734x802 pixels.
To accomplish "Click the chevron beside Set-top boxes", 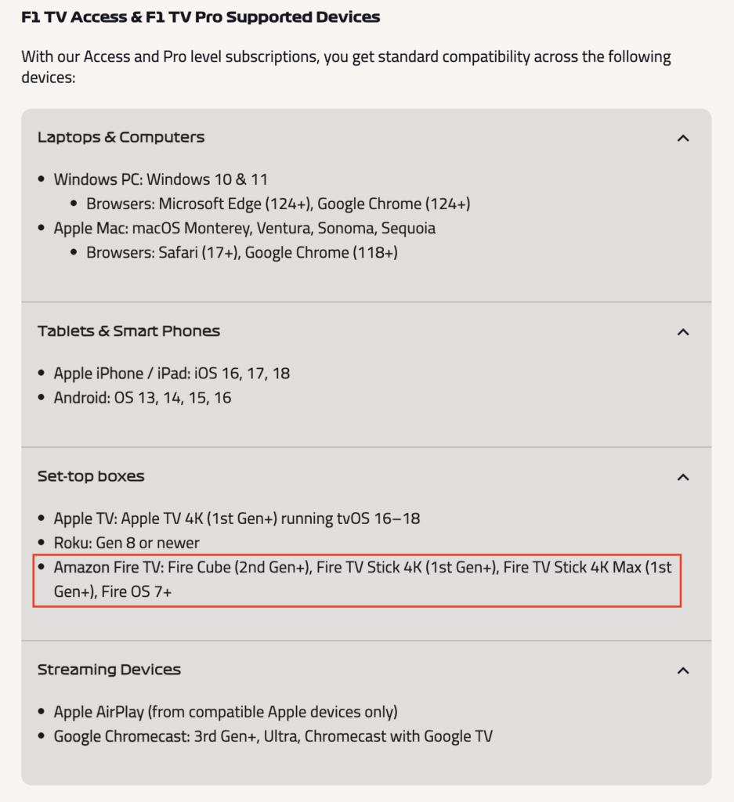I will pos(683,477).
